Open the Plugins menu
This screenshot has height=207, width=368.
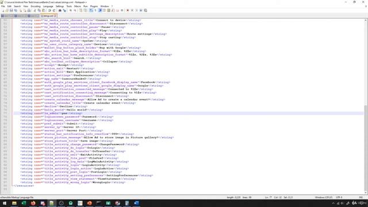point(94,6)
